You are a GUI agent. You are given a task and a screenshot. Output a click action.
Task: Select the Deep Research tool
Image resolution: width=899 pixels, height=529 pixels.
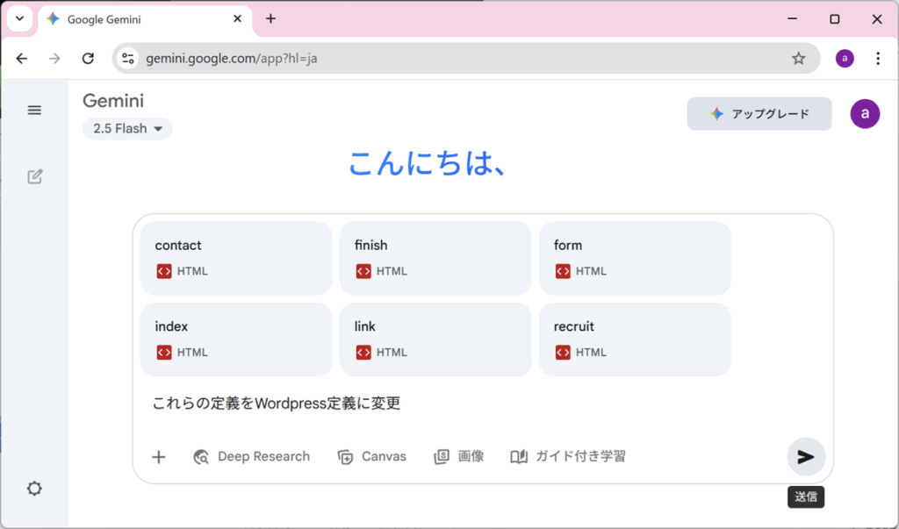pos(252,457)
